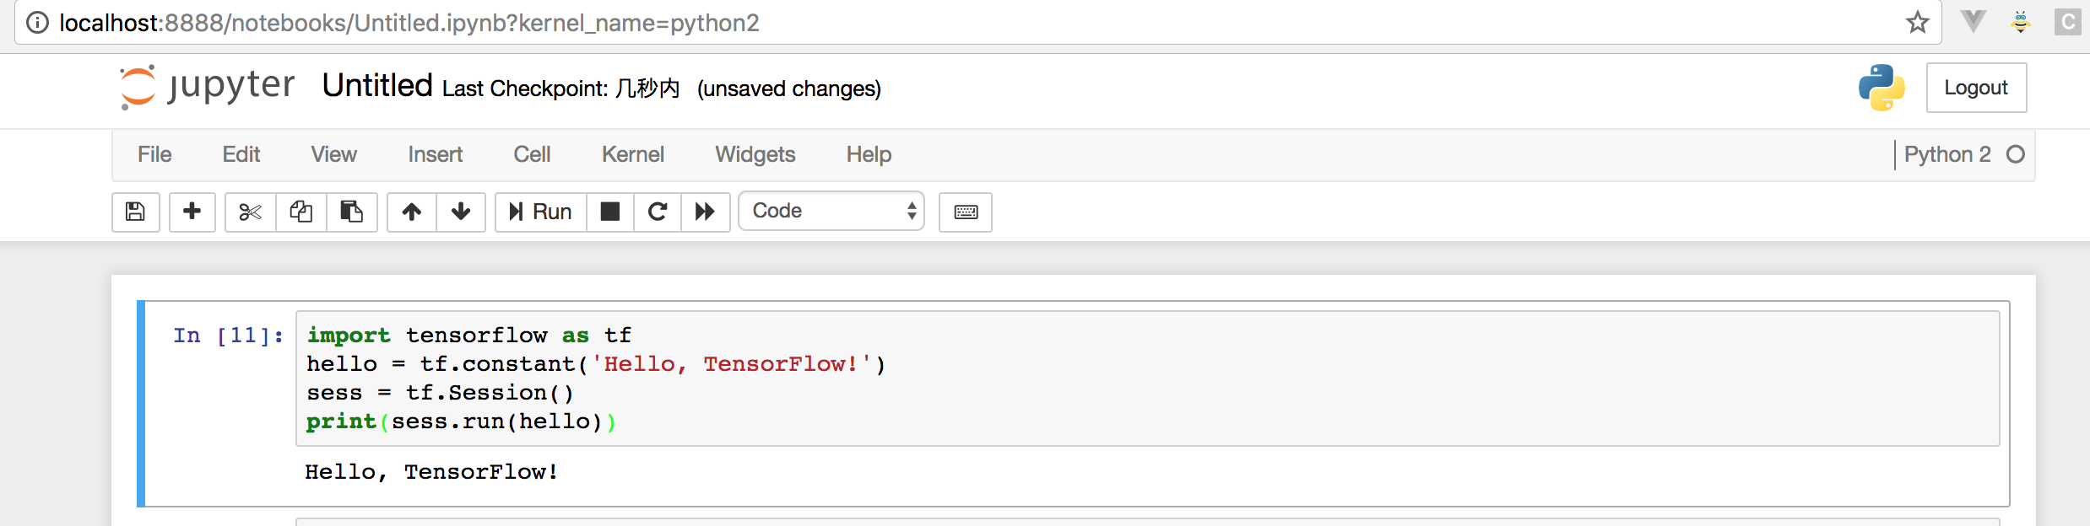Open the Code cell type dropdown
The image size is (2090, 526).
(831, 211)
